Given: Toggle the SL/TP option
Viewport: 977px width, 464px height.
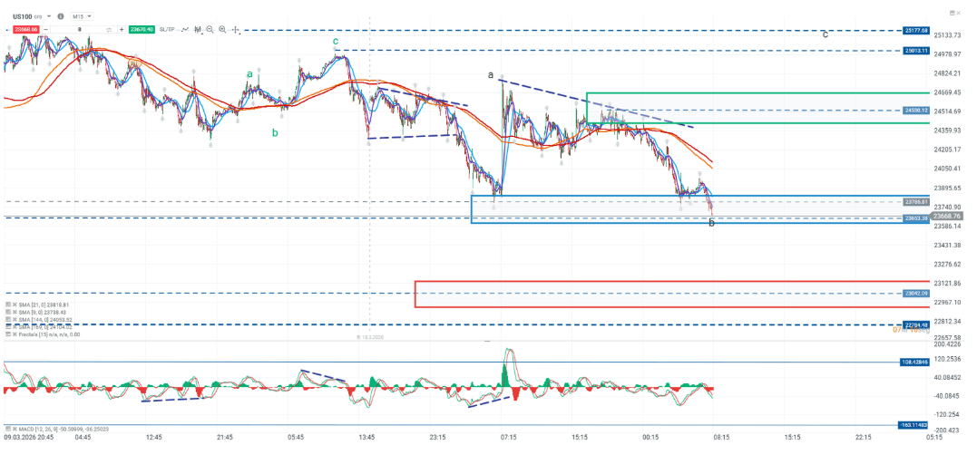Looking at the screenshot, I should pos(167,30).
